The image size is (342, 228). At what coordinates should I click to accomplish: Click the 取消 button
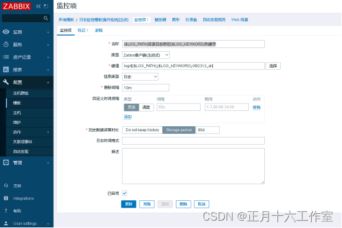[201, 204]
